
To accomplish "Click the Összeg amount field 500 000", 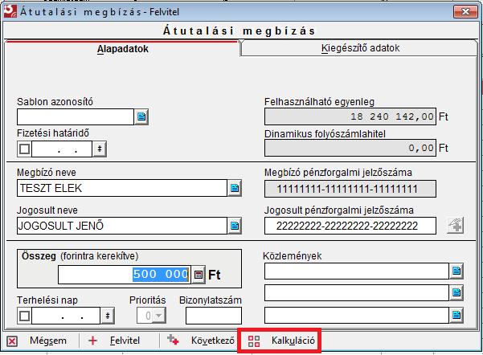I will pos(125,275).
